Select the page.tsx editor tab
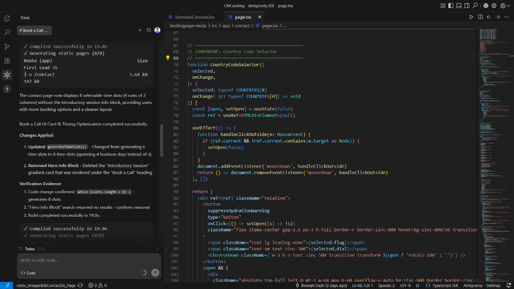Viewport: 514px width, 289px height. (243, 17)
